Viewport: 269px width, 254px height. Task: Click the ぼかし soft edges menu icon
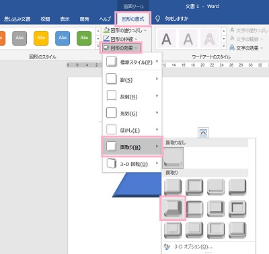tap(112, 130)
